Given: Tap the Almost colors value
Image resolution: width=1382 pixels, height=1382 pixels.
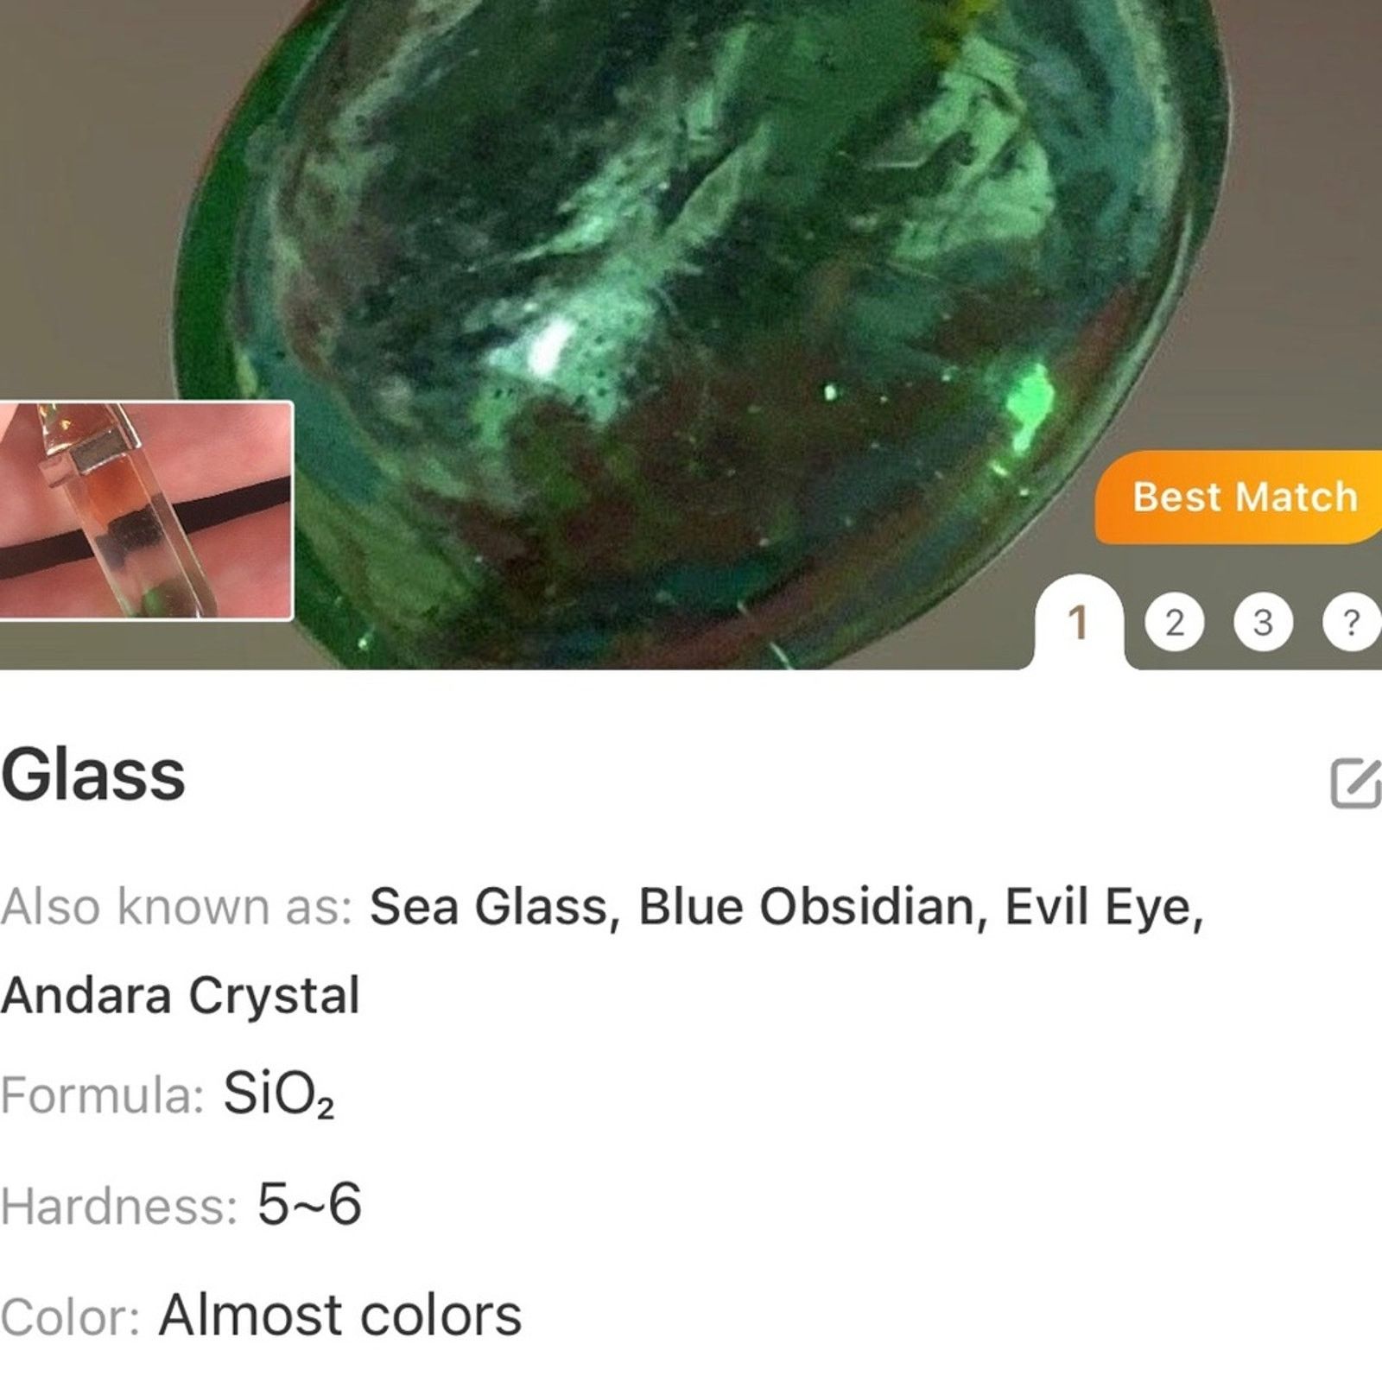Looking at the screenshot, I should point(340,1315).
